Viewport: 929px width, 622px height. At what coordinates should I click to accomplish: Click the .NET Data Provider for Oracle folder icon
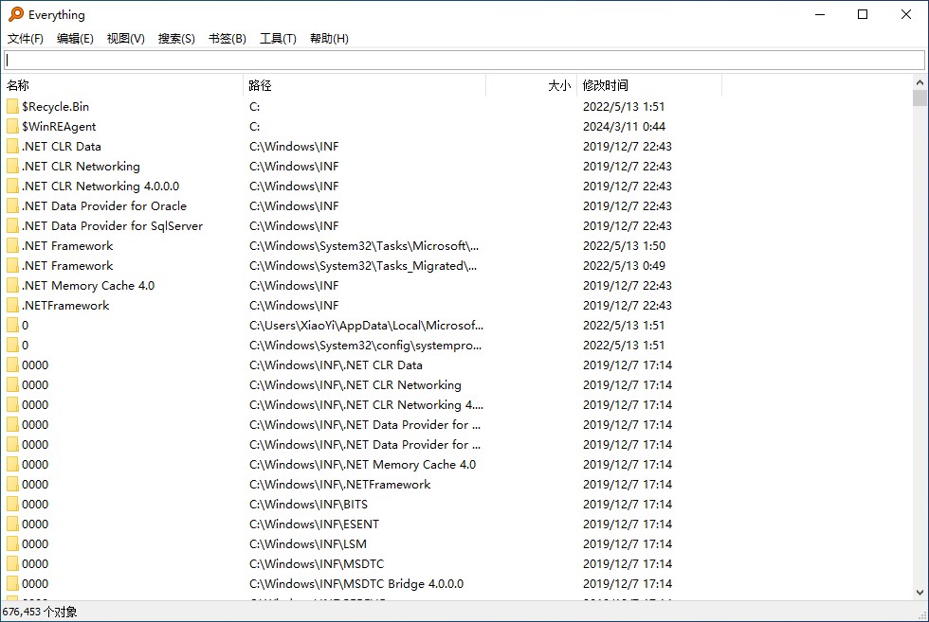coord(12,206)
